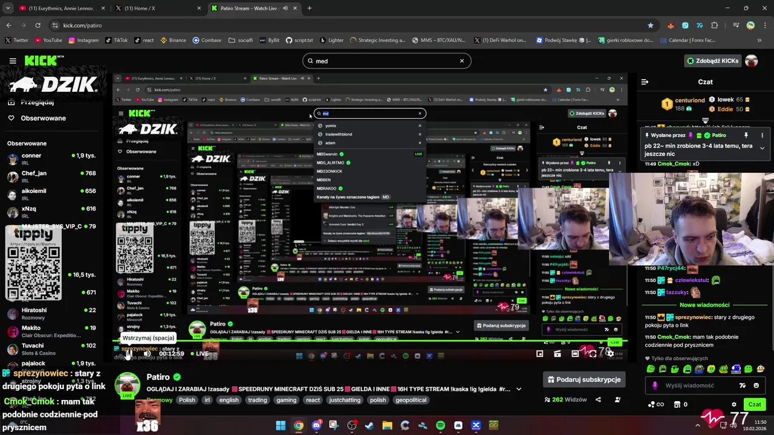Open the user avatar menu in the Kick header
The width and height of the screenshot is (774, 435).
pos(752,61)
